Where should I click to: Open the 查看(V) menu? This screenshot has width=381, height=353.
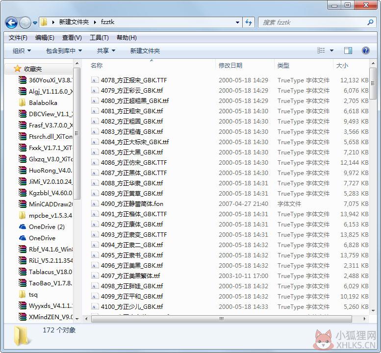(72, 38)
